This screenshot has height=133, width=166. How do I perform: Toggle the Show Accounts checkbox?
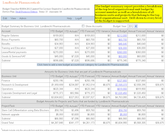coord(83,26)
